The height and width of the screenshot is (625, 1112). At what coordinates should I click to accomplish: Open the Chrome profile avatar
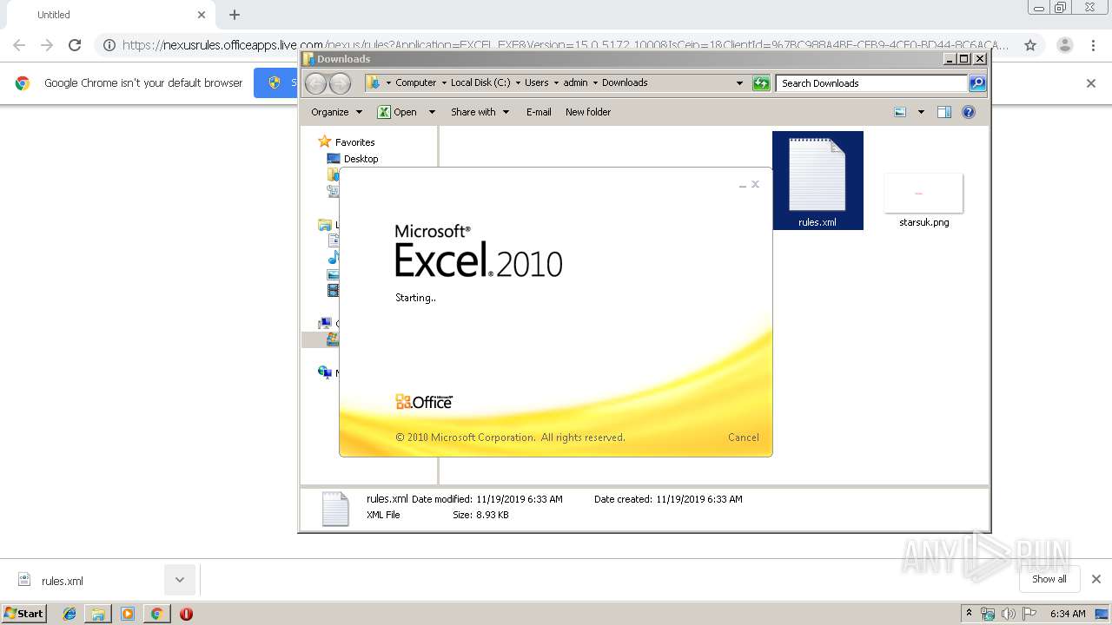point(1064,45)
